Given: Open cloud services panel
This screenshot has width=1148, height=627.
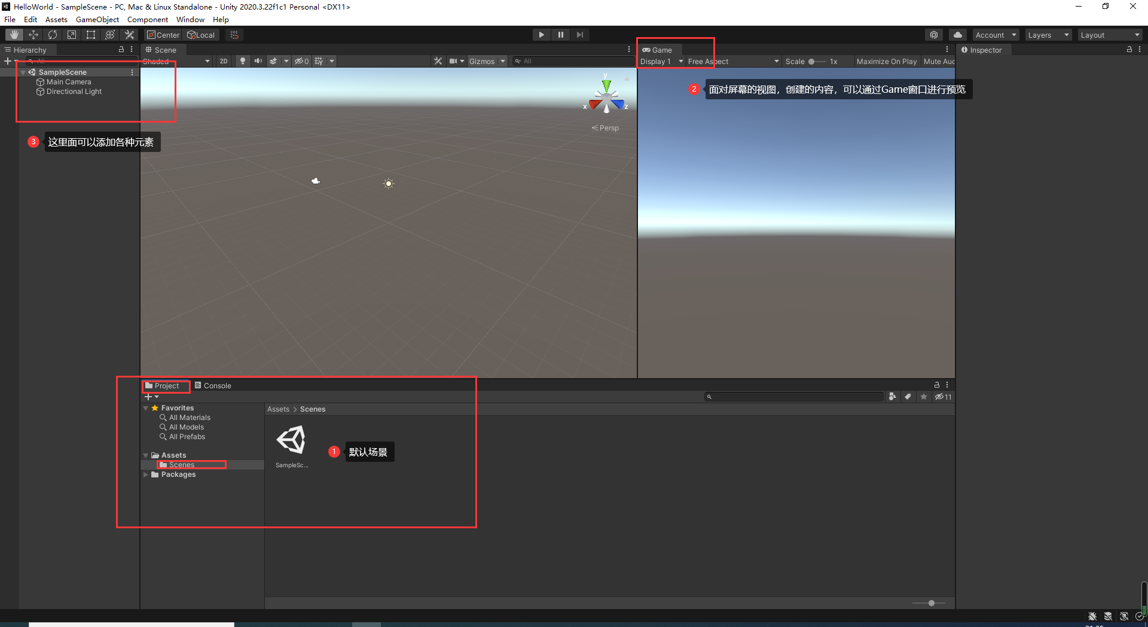Looking at the screenshot, I should click(x=958, y=35).
